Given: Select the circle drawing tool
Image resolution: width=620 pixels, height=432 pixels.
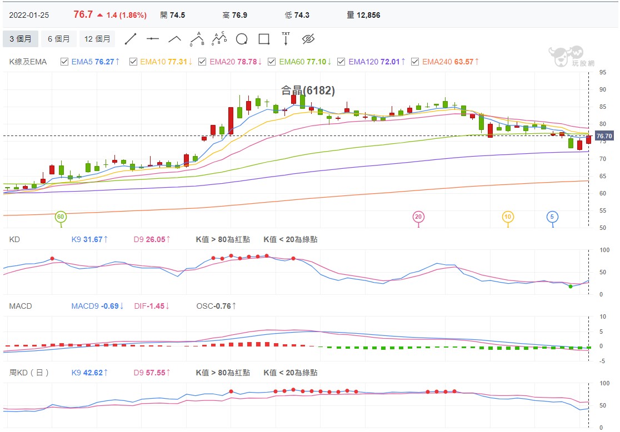Looking at the screenshot, I should click(x=242, y=39).
